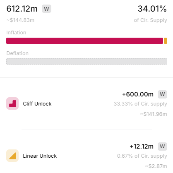Click the empty gray Deflation bar

[x=86, y=62]
